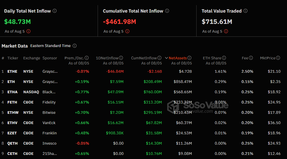Sort table by NetAssets column header
The height and width of the screenshot is (159, 287).
pyautogui.click(x=178, y=58)
